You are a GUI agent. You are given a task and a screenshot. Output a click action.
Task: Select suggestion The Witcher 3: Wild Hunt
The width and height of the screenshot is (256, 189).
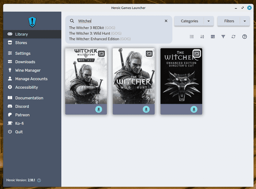[95, 33]
